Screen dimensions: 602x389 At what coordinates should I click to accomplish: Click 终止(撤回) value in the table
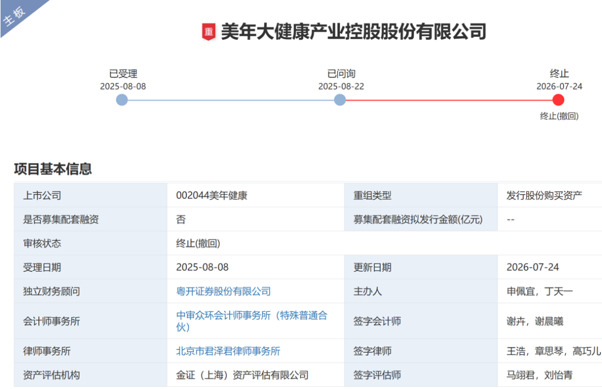(198, 244)
